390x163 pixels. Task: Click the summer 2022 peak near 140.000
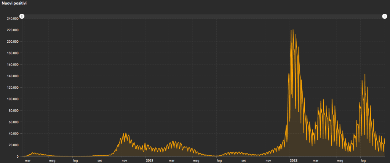tap(365, 75)
